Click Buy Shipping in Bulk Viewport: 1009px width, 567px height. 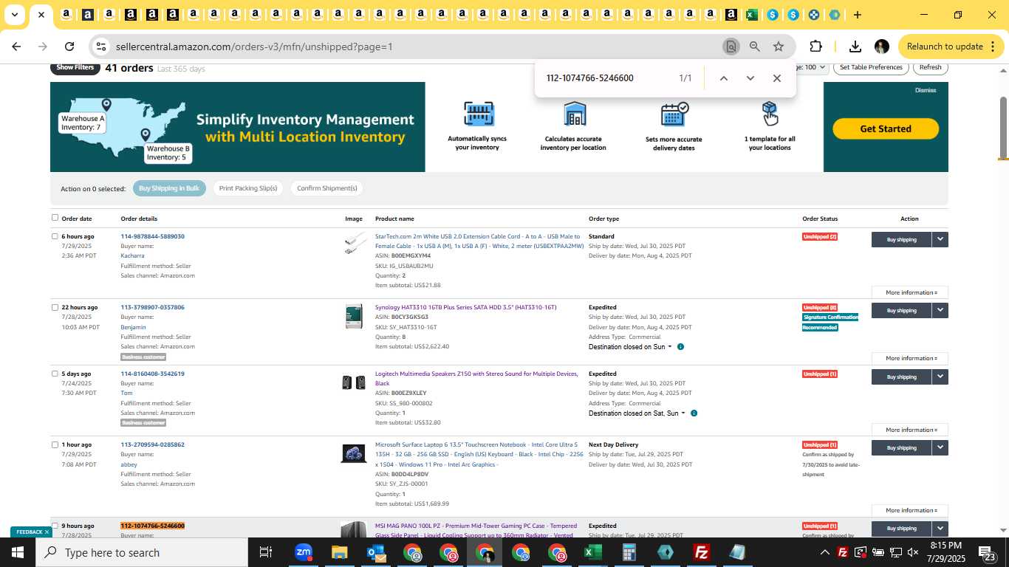click(169, 188)
